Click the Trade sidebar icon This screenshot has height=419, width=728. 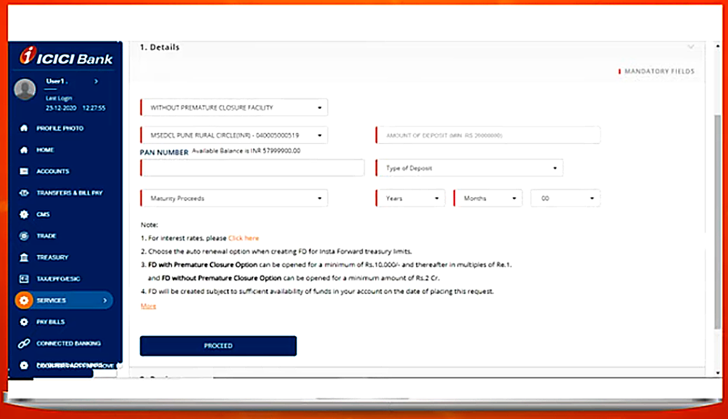click(x=24, y=236)
